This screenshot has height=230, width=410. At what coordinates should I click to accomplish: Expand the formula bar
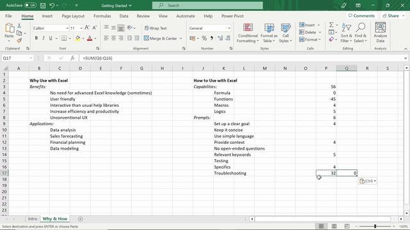coord(406,58)
